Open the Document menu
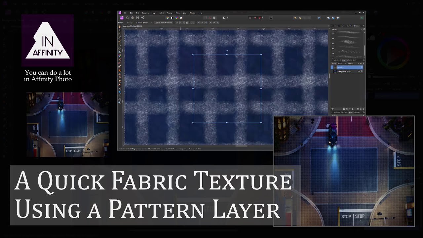This screenshot has width=423, height=238. [146, 13]
